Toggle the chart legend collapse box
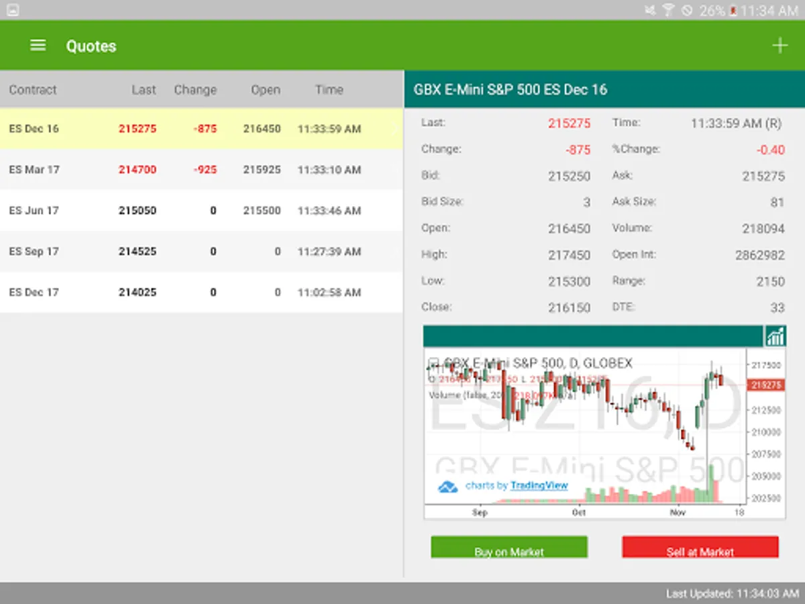Screen dimensions: 805x604 coord(433,363)
